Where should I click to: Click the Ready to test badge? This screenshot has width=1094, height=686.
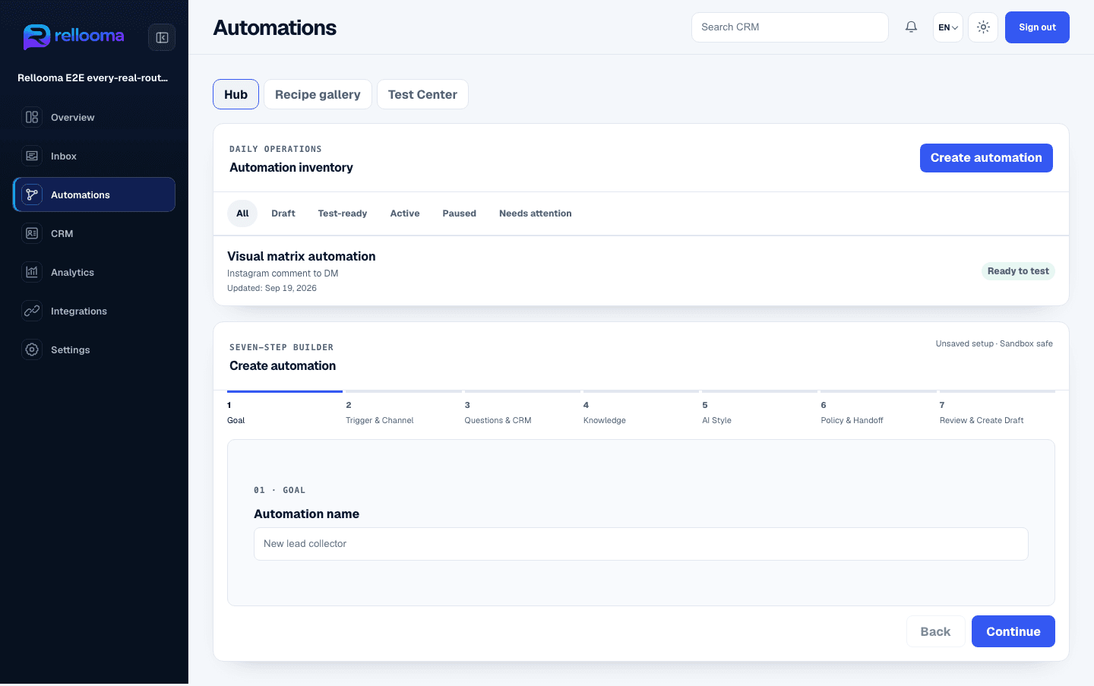1018,271
